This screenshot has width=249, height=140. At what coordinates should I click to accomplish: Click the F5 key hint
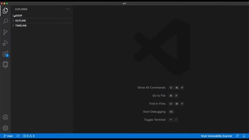pos(171,112)
